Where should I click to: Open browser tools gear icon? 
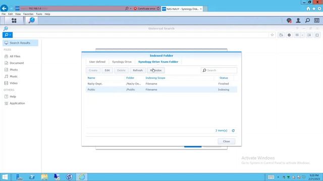pyautogui.click(x=319, y=9)
